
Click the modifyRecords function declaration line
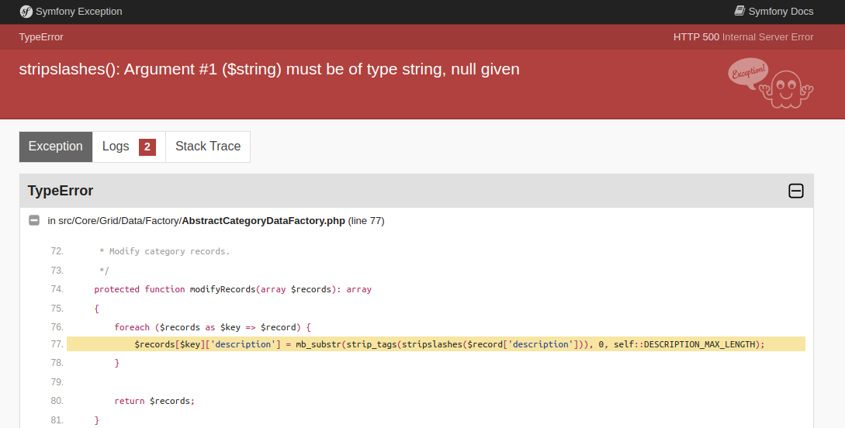pyautogui.click(x=233, y=289)
